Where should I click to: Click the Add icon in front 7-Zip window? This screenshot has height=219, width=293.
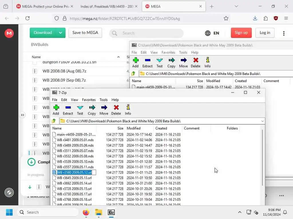[56, 108]
